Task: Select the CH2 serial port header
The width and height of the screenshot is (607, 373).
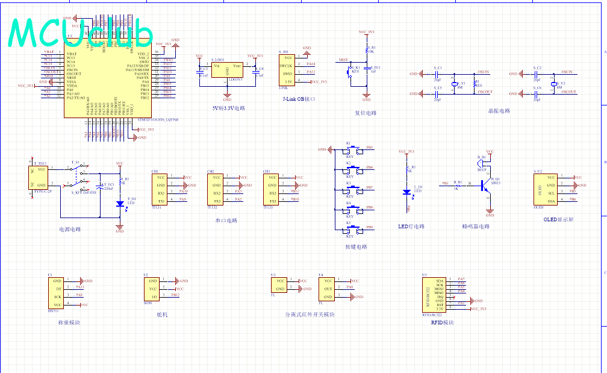Action: coord(215,189)
